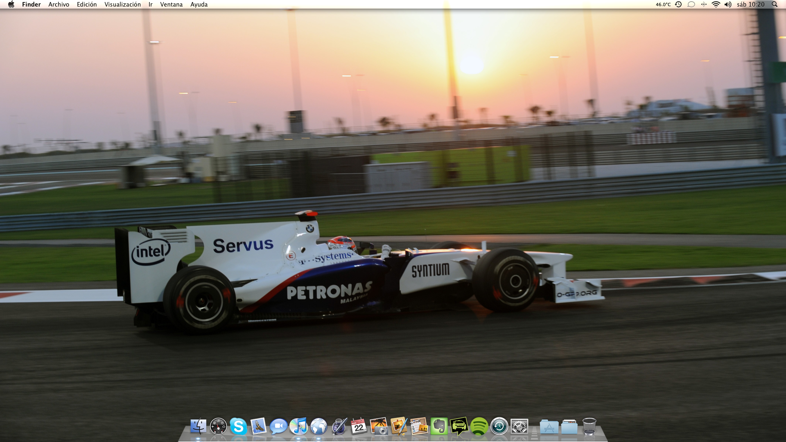Screen dimensions: 786x442
Task: Click the 46.0°C temperature readout
Action: click(x=663, y=5)
